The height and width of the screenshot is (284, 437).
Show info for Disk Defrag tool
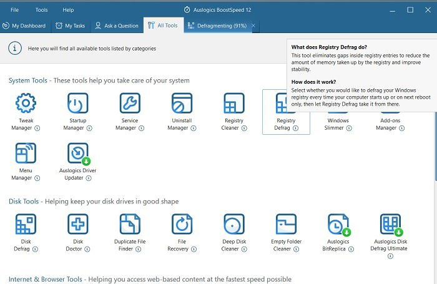[x=36, y=249]
